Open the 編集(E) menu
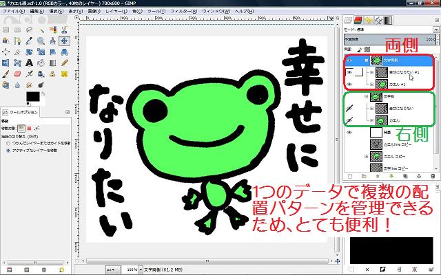441x275 pixels. tap(37, 11)
